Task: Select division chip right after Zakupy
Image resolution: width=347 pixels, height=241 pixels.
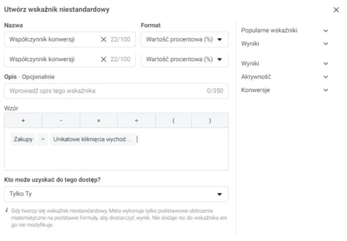Action: point(43,139)
